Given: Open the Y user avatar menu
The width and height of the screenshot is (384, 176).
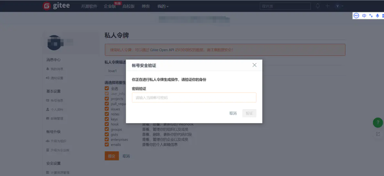Looking at the screenshot, I should 339,6.
